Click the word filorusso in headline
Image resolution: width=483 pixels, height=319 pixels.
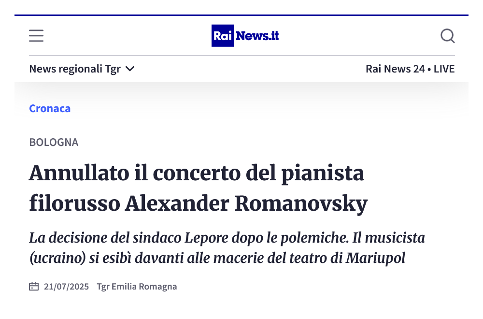(x=74, y=203)
